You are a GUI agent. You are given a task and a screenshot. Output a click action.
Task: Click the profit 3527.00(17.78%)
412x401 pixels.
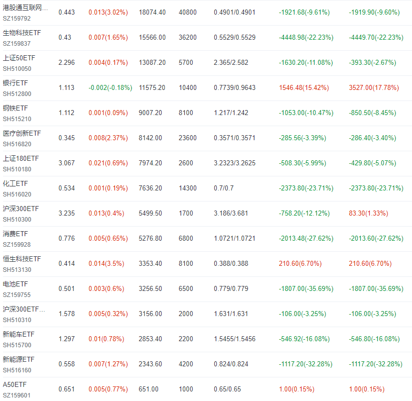pyautogui.click(x=374, y=87)
